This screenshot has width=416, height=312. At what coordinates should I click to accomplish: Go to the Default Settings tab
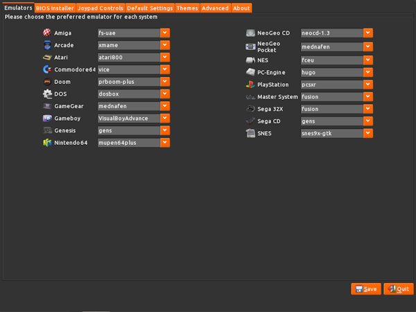(x=150, y=8)
